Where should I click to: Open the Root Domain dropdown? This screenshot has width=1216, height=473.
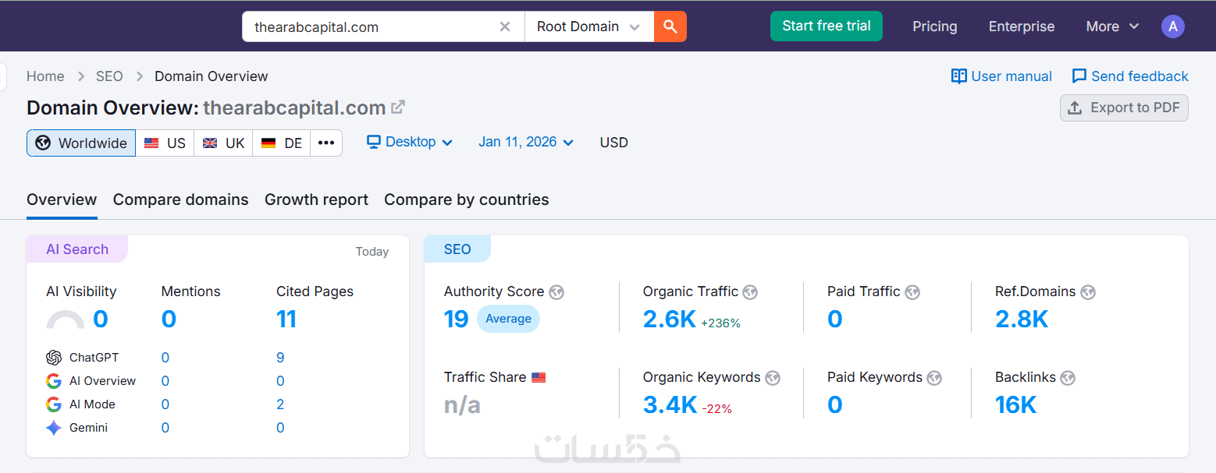coord(588,26)
